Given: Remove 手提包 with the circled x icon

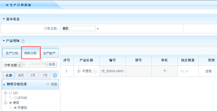Looking at the screenshot, I should pos(95,71).
